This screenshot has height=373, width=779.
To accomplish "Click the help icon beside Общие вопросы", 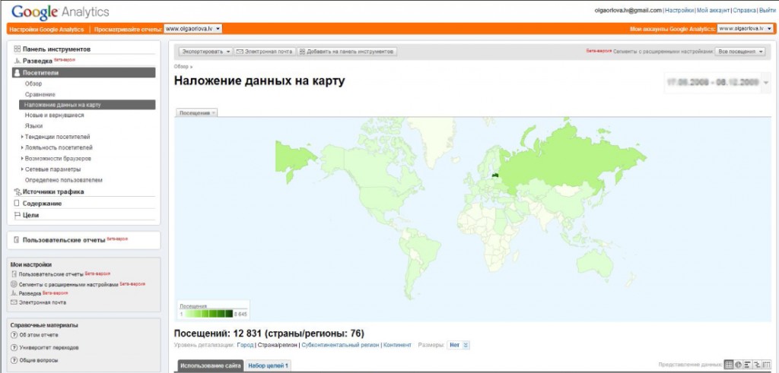I will [x=14, y=361].
